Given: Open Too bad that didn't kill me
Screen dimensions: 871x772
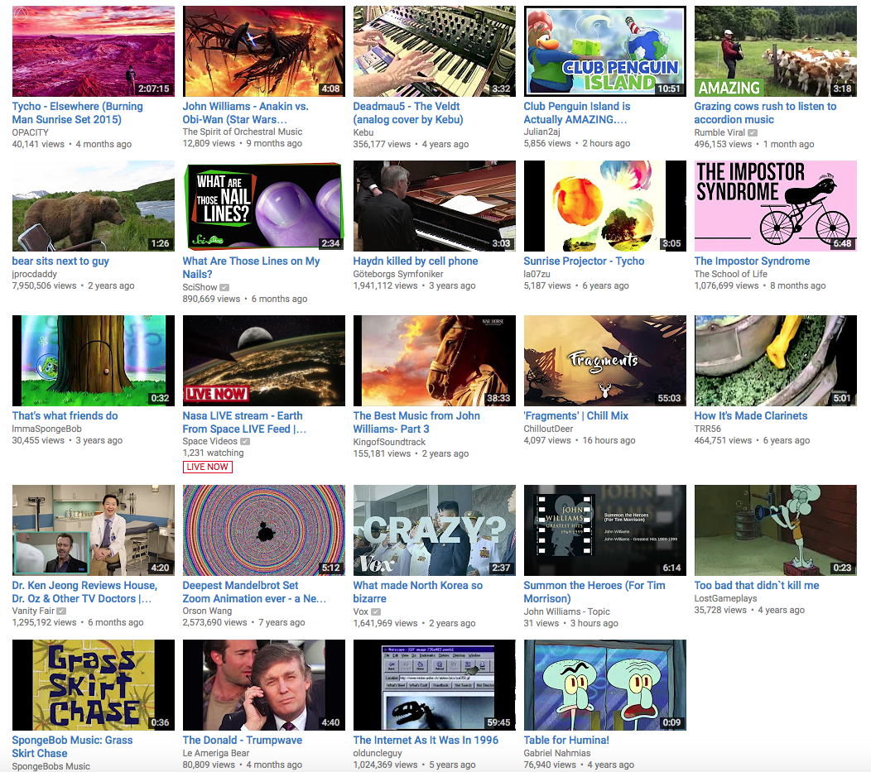Looking at the screenshot, I should coord(757,585).
